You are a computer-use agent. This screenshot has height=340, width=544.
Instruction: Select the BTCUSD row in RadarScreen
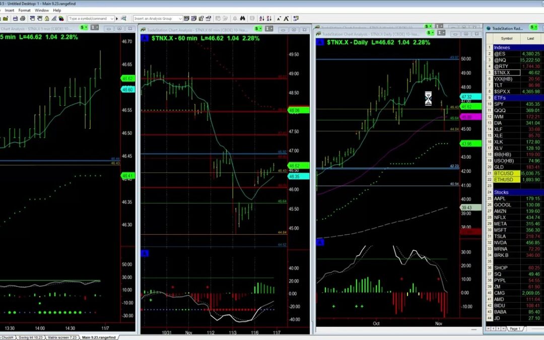point(515,173)
